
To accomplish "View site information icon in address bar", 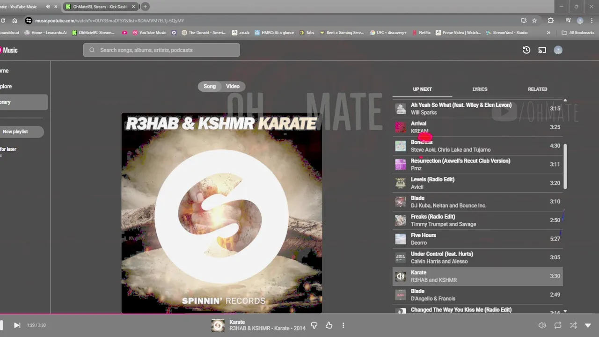I will [x=29, y=21].
